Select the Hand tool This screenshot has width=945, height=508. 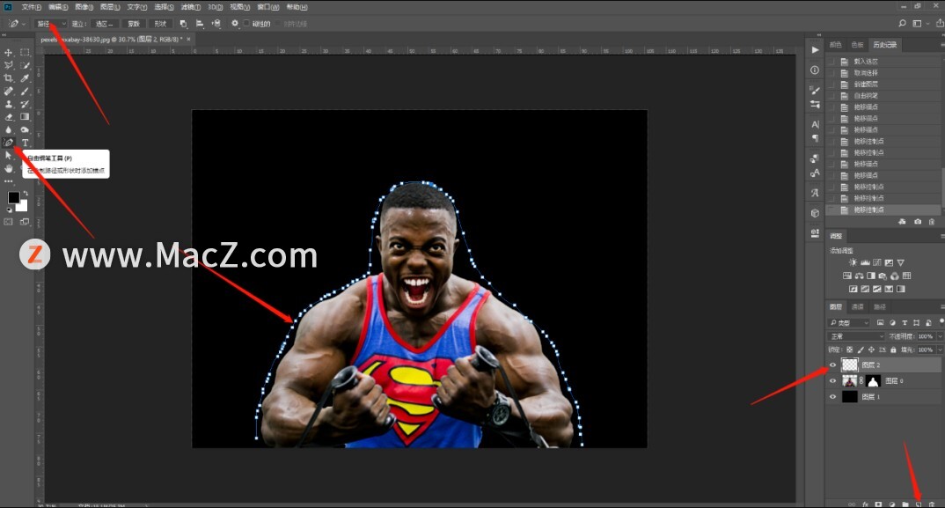pos(9,168)
